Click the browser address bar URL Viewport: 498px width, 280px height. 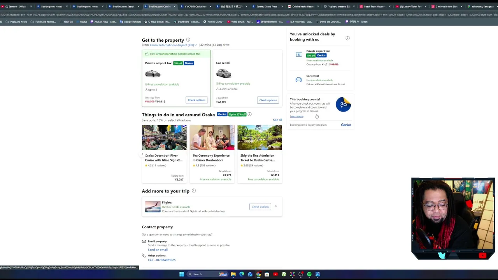pos(249,14)
